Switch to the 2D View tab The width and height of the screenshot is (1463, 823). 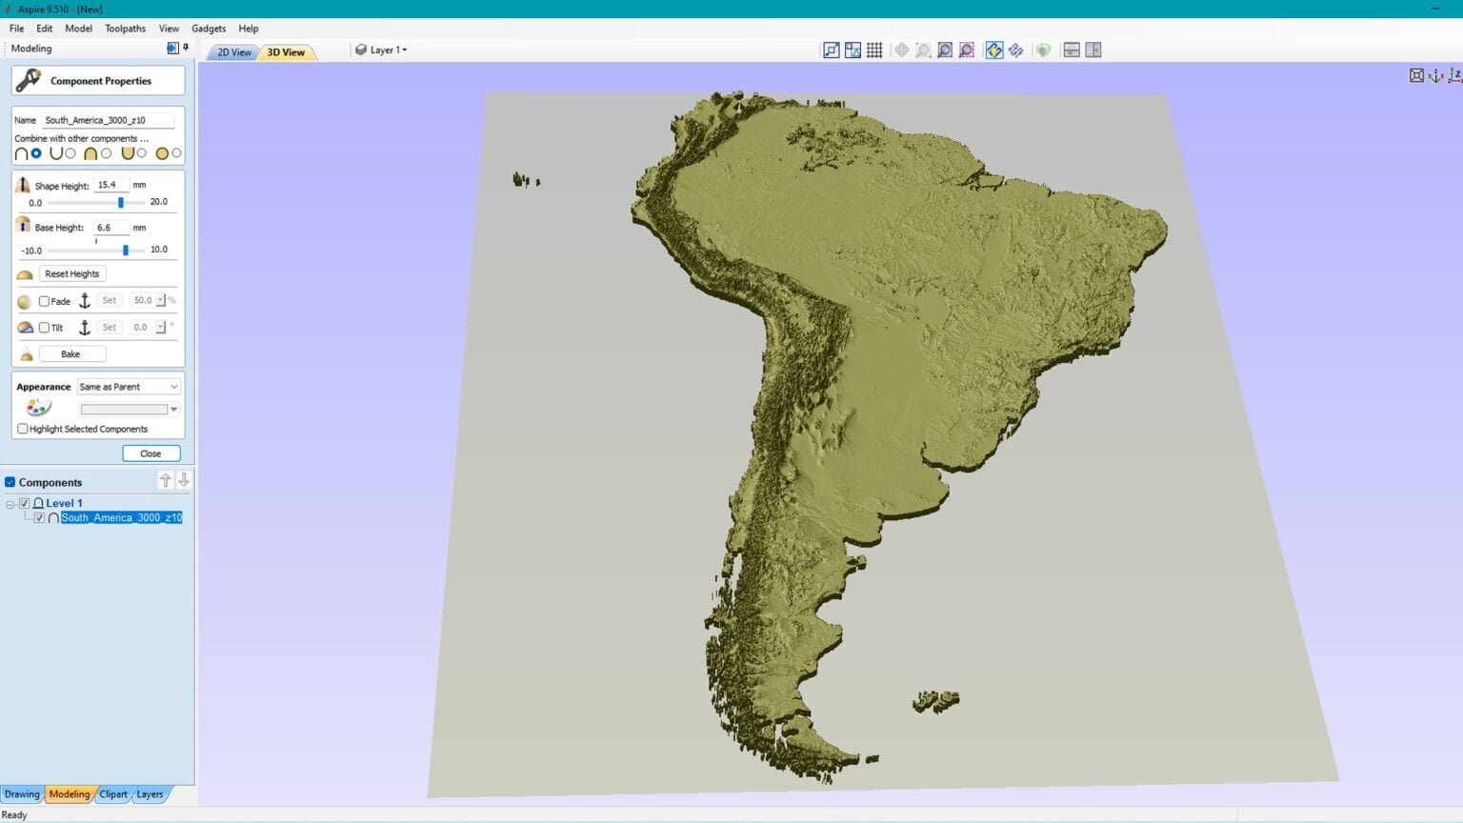[231, 52]
